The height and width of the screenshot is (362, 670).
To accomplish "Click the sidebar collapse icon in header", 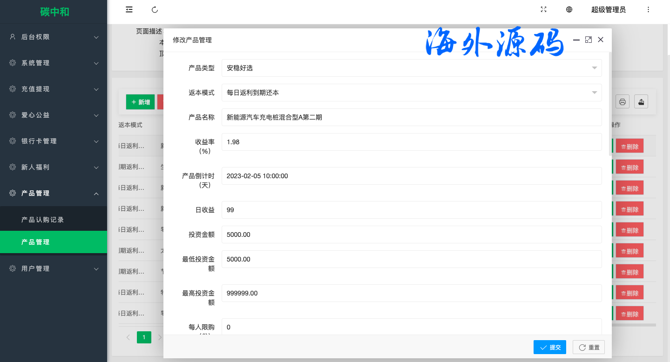I will click(x=129, y=10).
